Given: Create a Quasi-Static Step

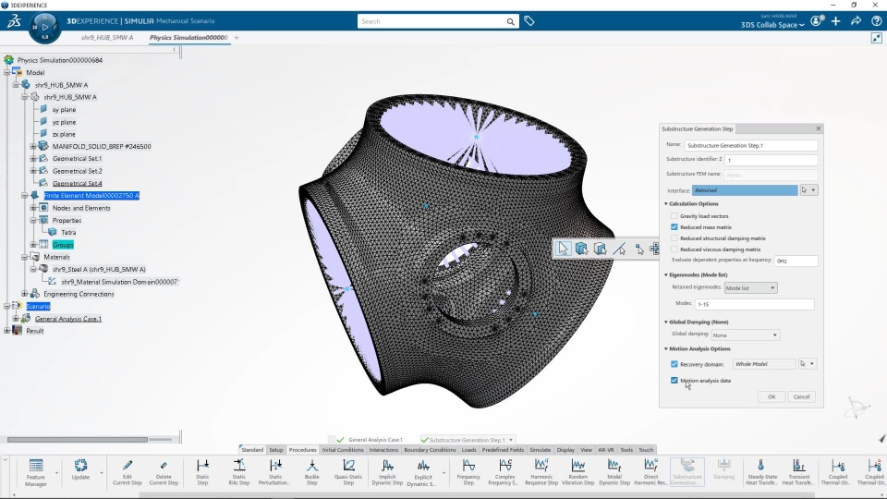Looking at the screenshot, I should (x=348, y=472).
